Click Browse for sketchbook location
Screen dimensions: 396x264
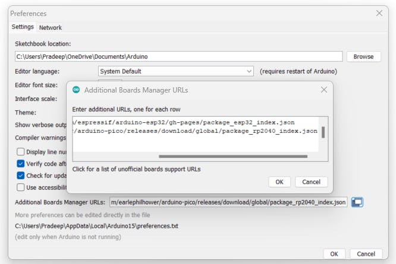pyautogui.click(x=363, y=56)
